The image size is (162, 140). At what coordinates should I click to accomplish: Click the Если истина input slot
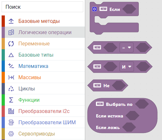[132, 116]
